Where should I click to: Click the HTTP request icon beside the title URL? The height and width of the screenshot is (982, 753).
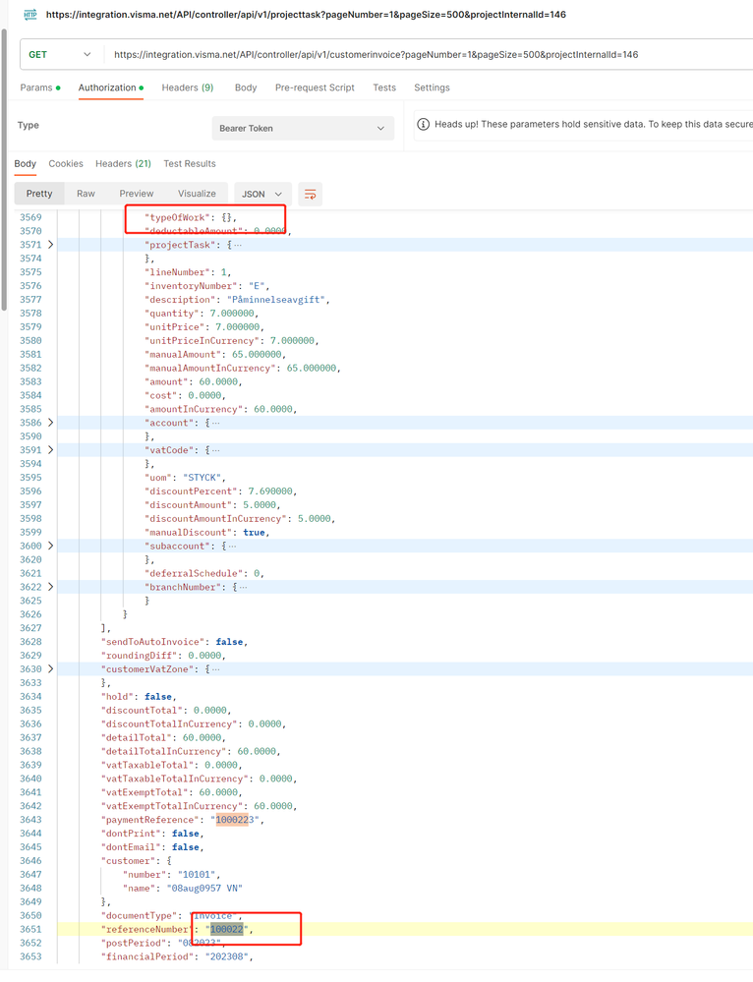click(30, 15)
